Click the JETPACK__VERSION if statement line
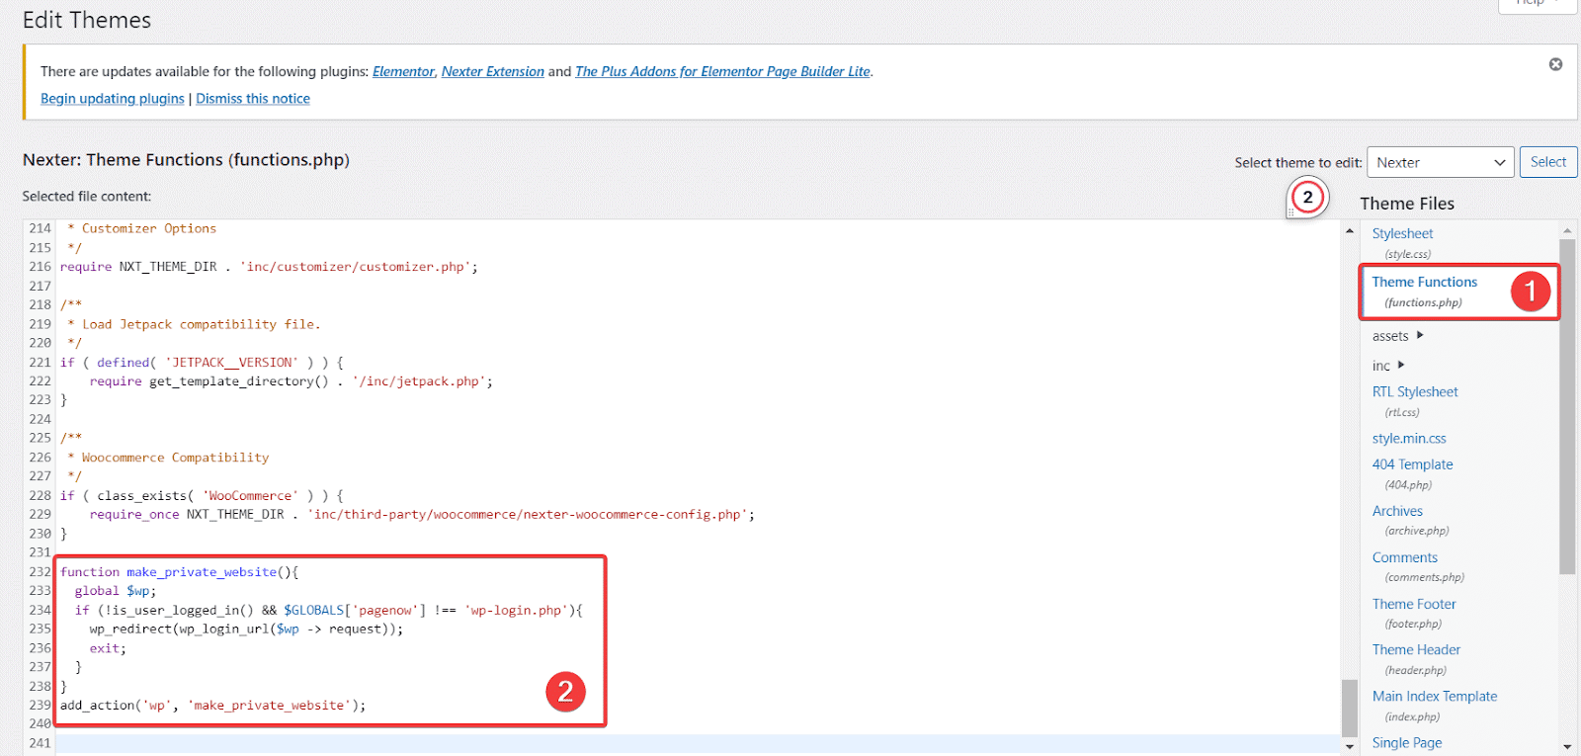1581x756 pixels. click(x=202, y=363)
